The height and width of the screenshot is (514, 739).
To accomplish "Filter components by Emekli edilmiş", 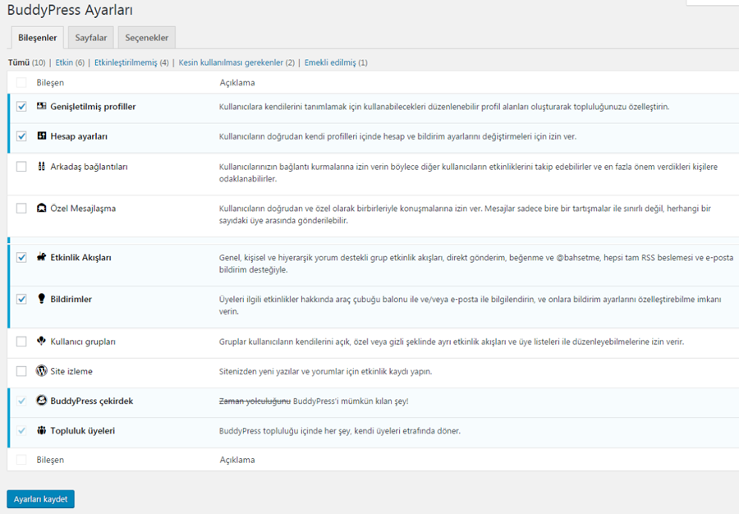I will pyautogui.click(x=330, y=62).
